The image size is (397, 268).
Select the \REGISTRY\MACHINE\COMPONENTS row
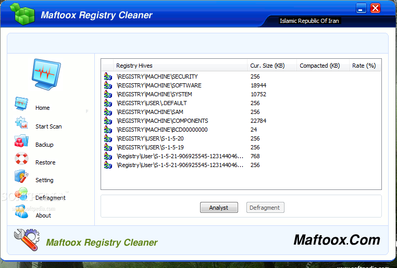click(x=242, y=121)
